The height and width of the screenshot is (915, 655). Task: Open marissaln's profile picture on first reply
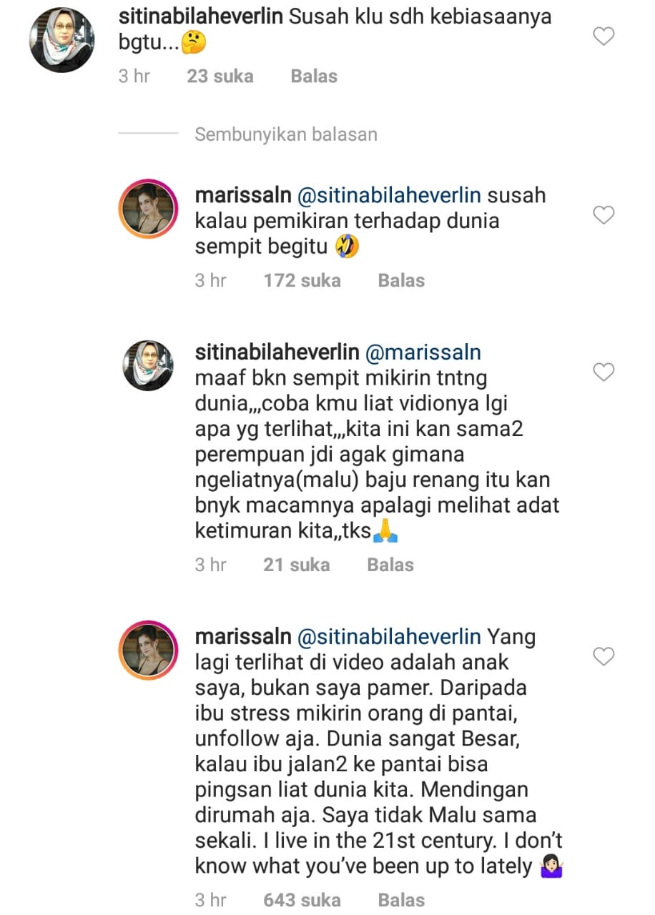click(149, 209)
